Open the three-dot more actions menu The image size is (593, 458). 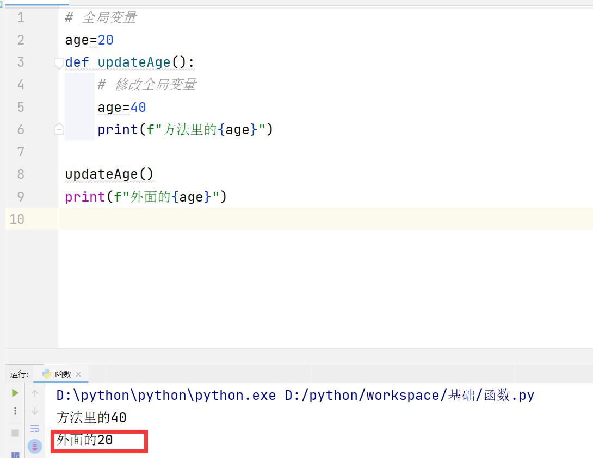(15, 411)
